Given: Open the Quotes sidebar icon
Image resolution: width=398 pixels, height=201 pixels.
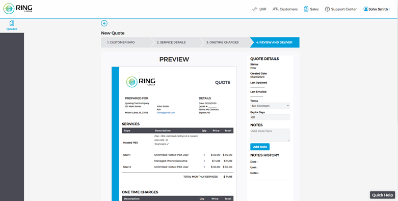Looking at the screenshot, I should tap(12, 23).
